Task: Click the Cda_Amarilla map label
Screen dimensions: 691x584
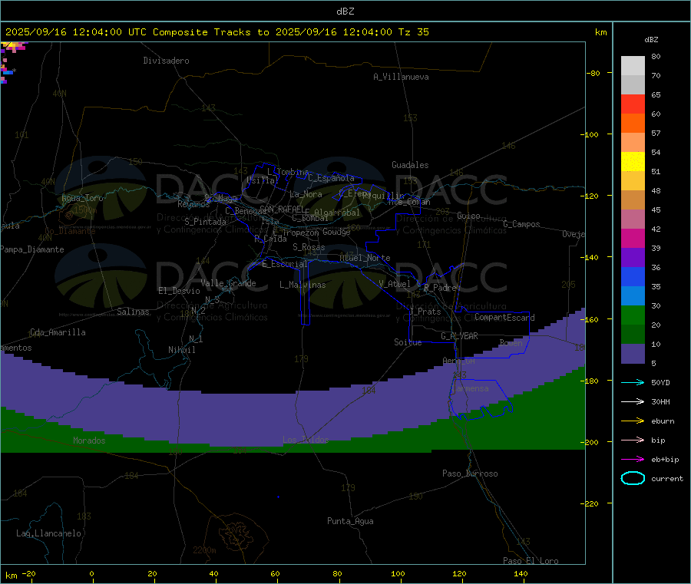Action: click(58, 332)
